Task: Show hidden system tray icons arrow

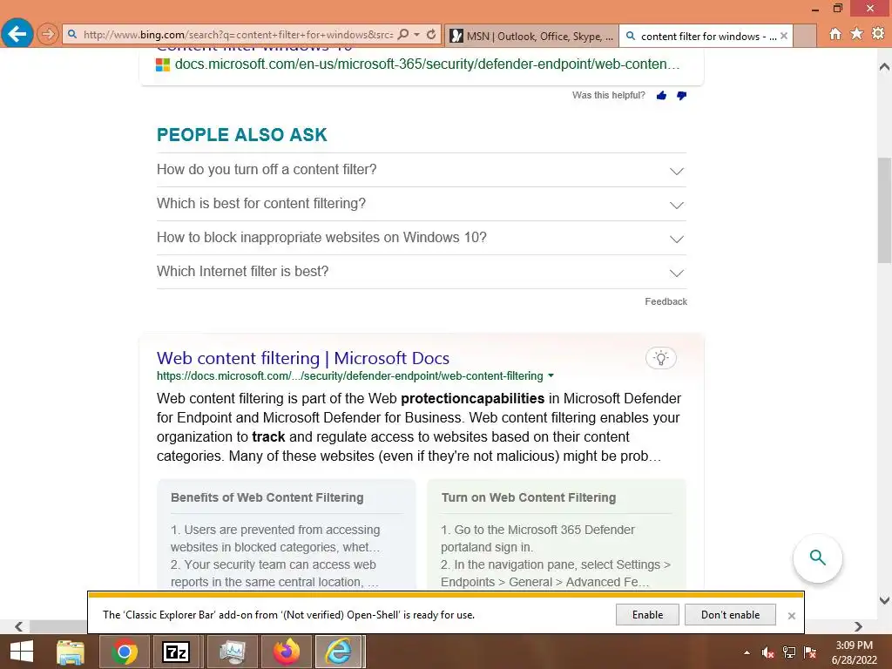Action: point(747,652)
